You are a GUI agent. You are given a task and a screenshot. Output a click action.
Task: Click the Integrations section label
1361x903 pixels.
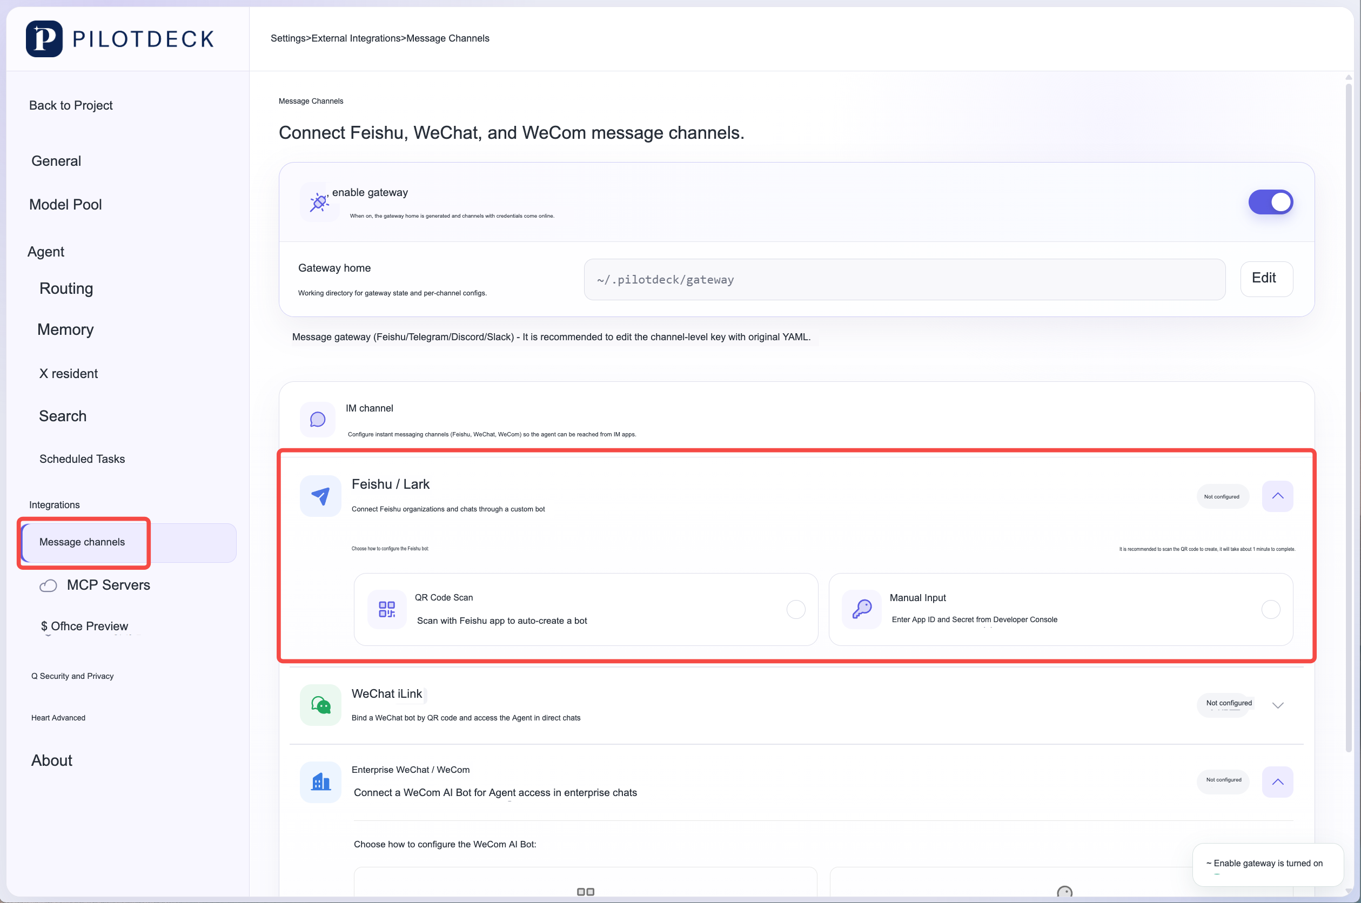(54, 505)
